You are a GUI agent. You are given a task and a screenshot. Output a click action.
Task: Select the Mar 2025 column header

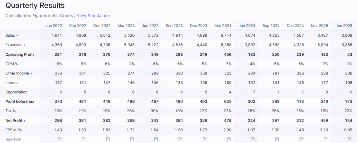320,26
